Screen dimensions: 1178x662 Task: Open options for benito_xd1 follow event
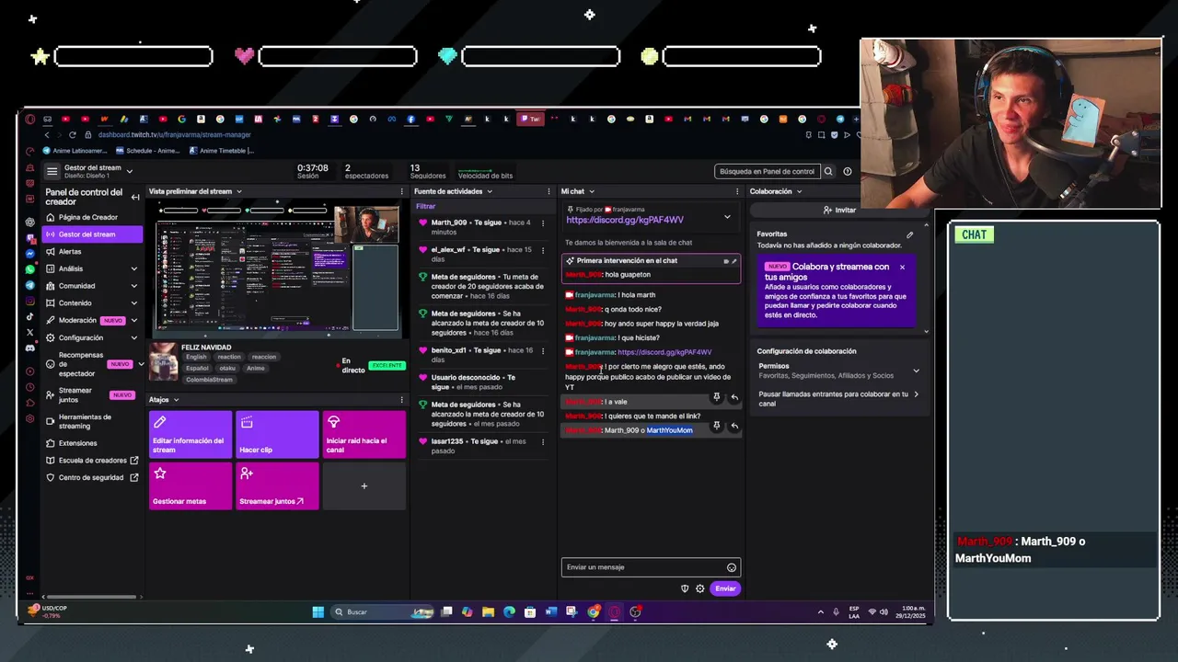pos(543,350)
